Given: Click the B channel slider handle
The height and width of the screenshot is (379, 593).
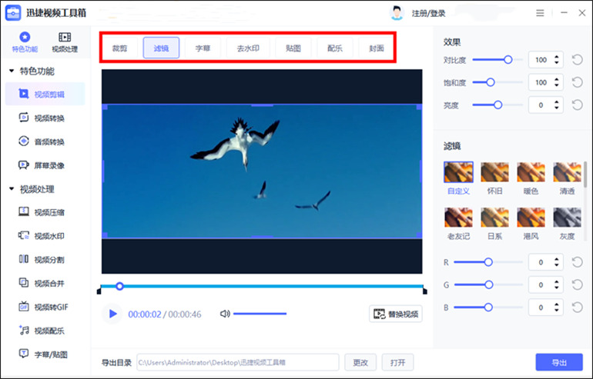Looking at the screenshot, I should (x=488, y=308).
